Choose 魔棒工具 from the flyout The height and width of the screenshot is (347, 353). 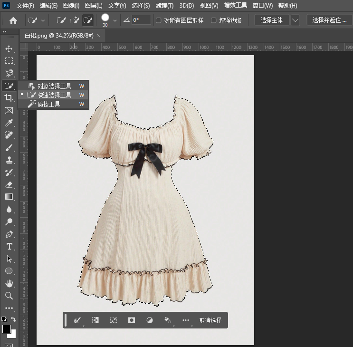[x=49, y=104]
